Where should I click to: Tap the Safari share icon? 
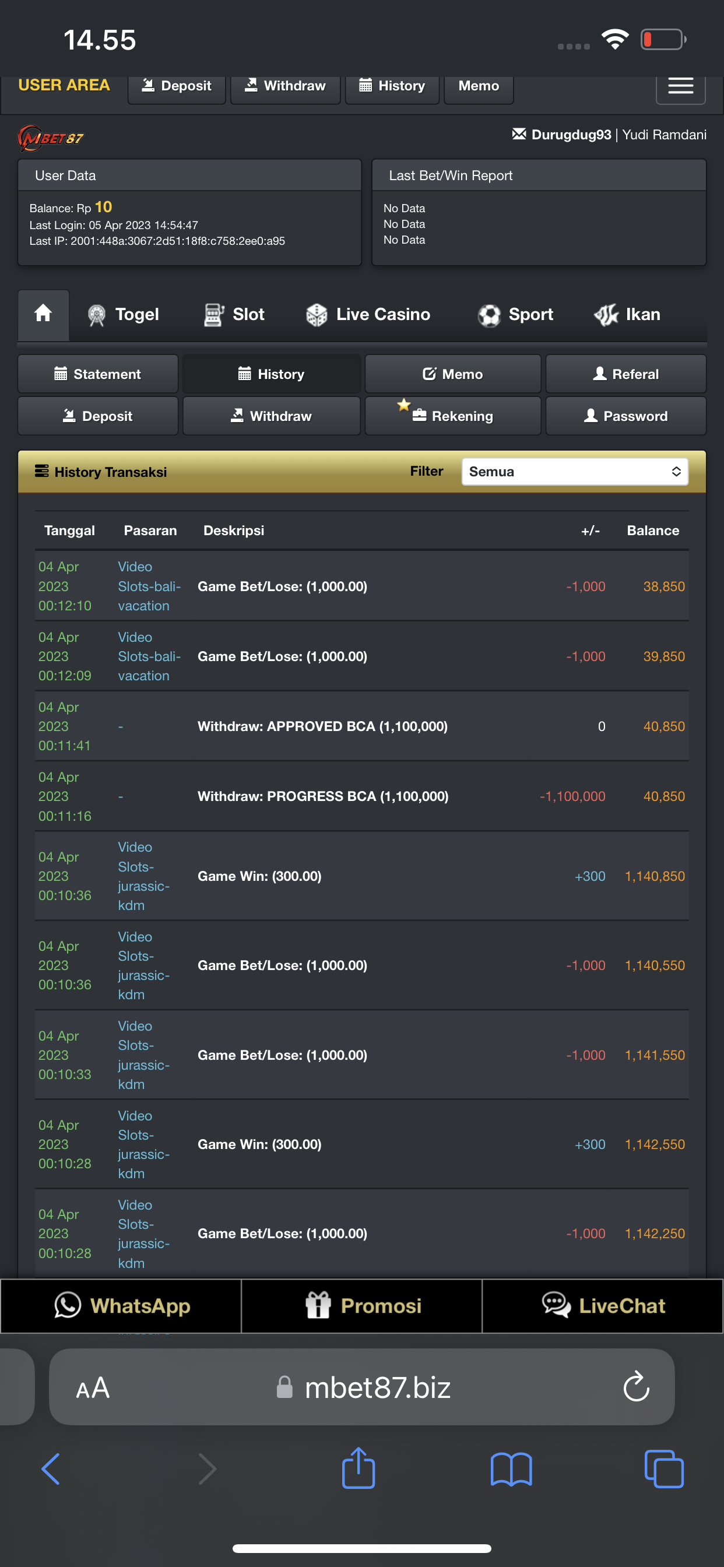[x=359, y=1468]
